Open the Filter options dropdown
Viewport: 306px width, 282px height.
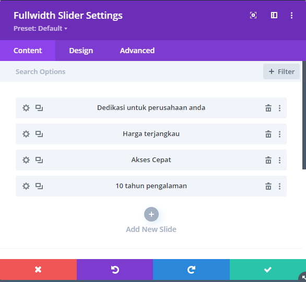click(281, 71)
